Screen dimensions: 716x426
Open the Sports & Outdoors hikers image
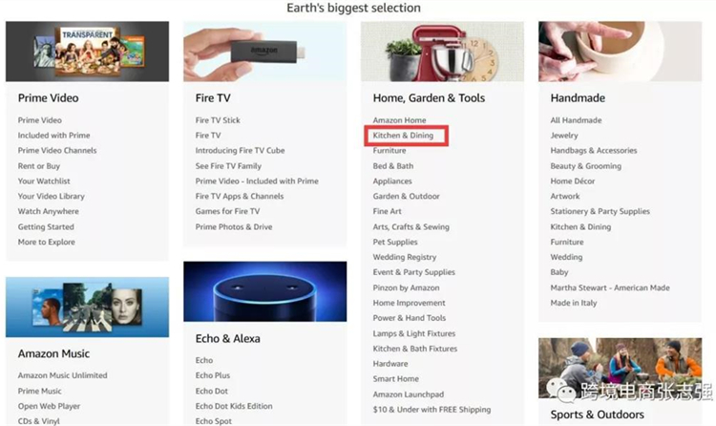621,369
